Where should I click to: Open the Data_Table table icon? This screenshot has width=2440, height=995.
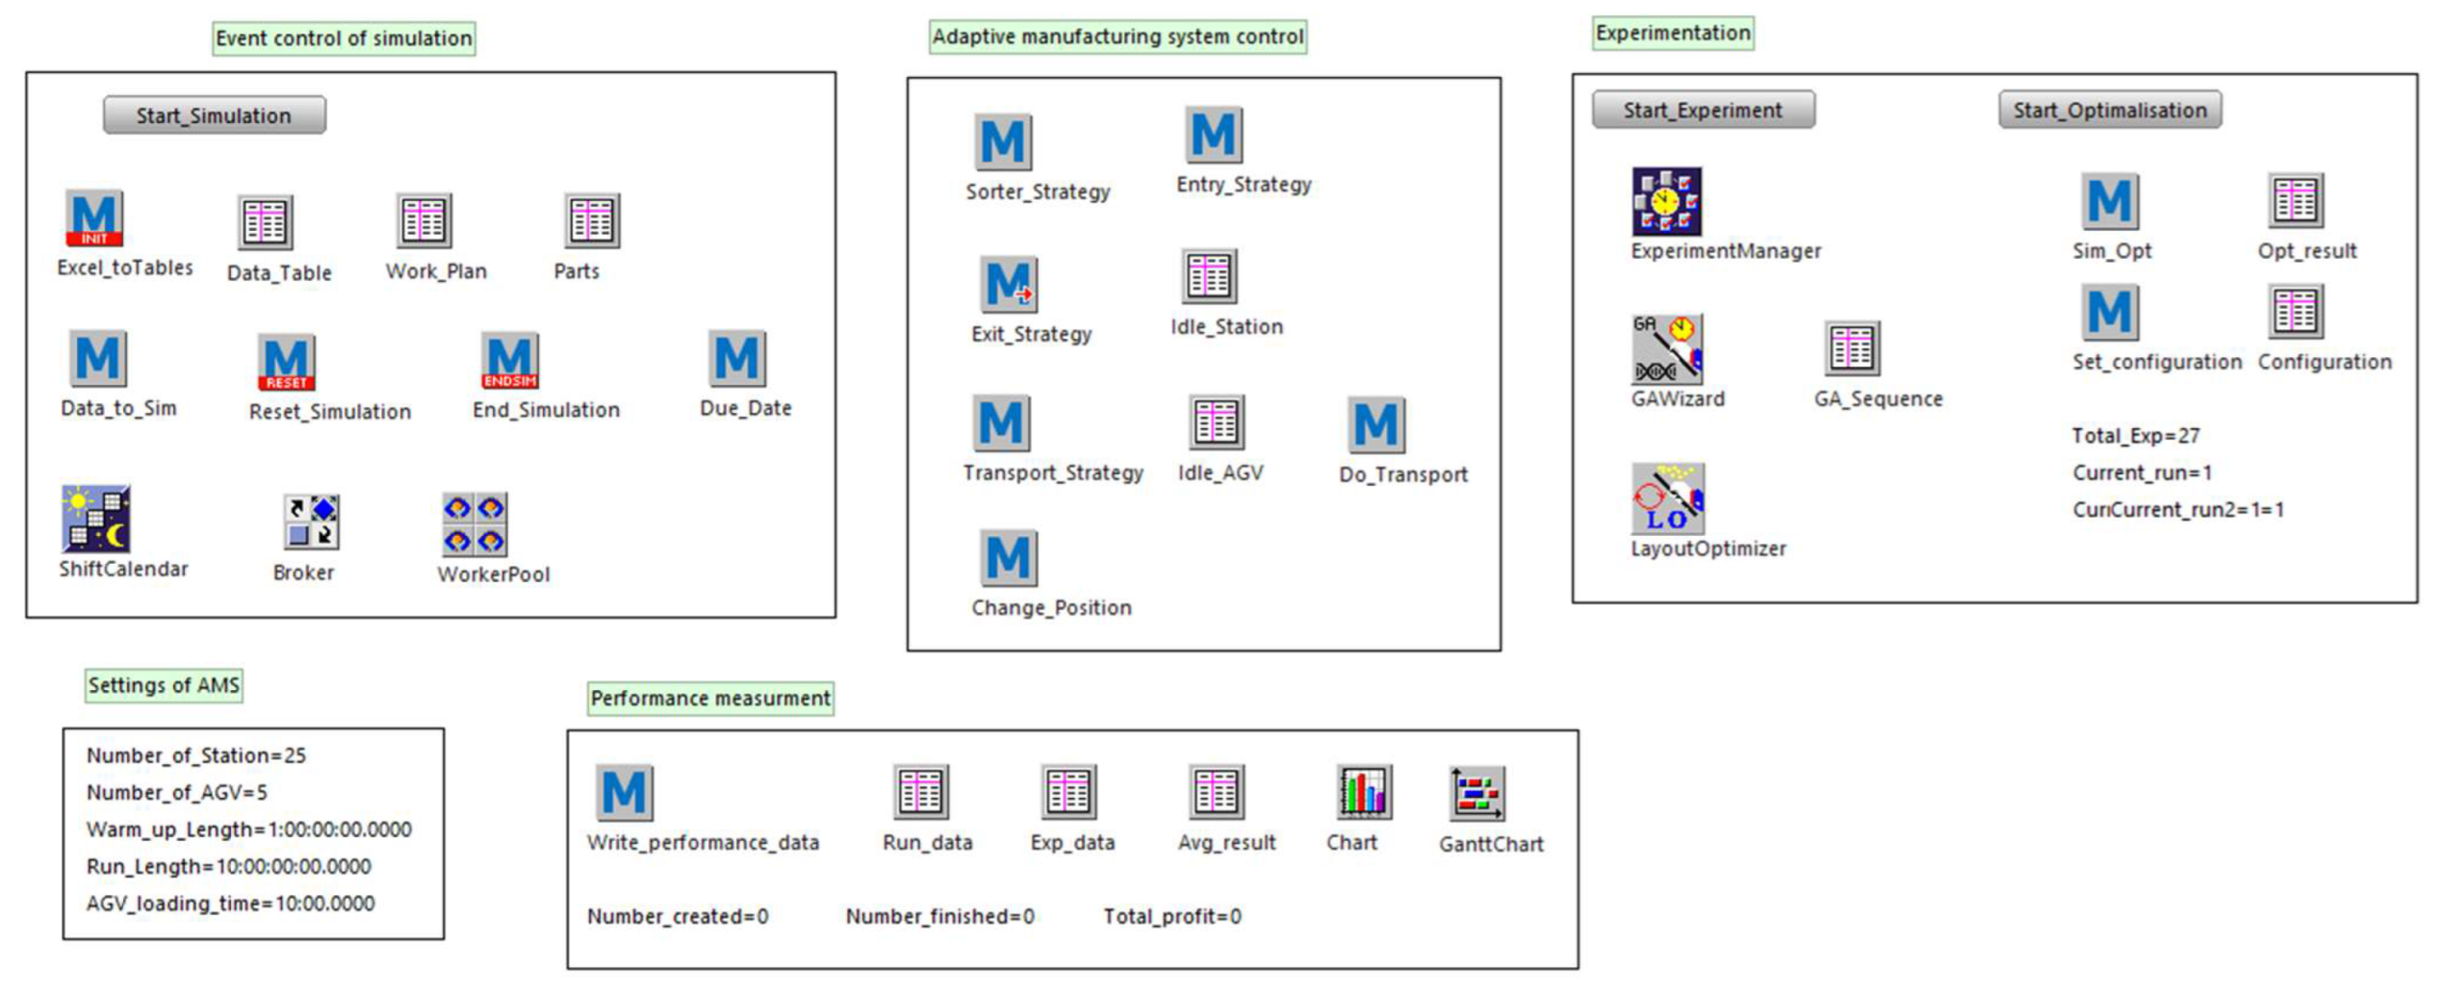tap(265, 222)
